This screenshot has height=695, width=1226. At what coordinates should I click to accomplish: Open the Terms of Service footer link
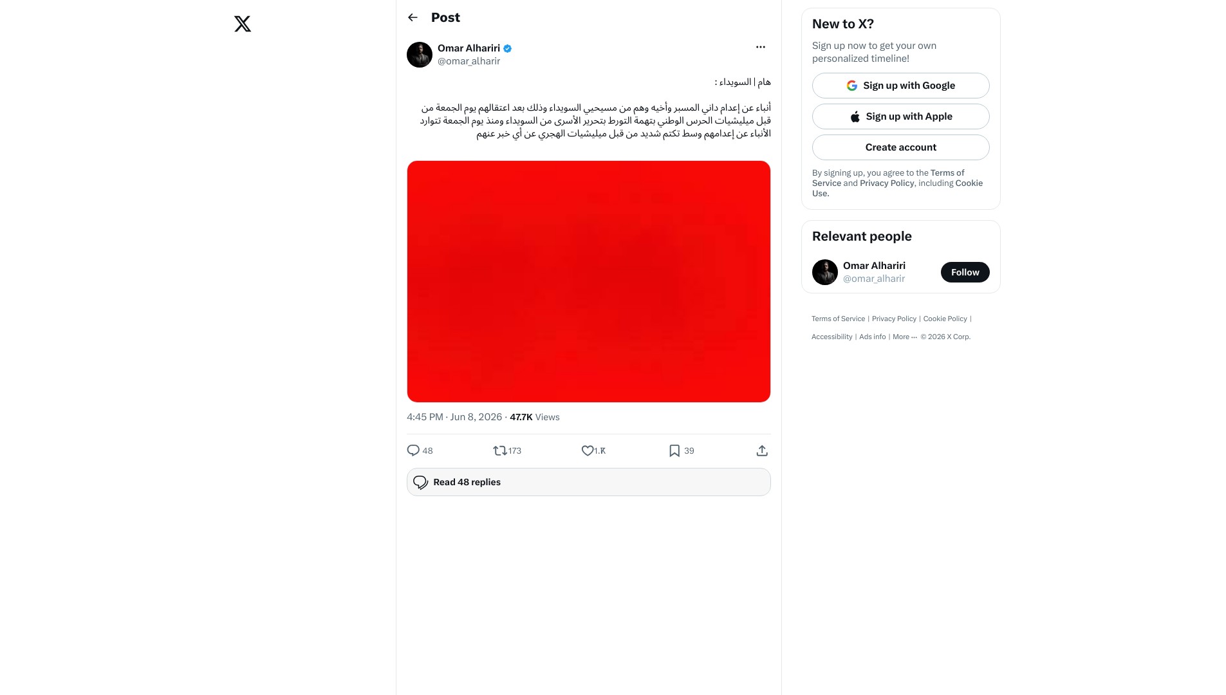(x=838, y=319)
